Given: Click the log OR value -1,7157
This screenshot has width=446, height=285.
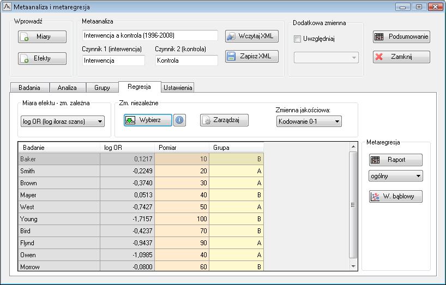Looking at the screenshot, I should [128, 219].
